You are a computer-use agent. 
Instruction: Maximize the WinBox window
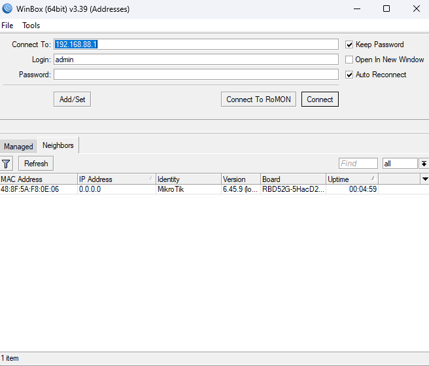[386, 9]
